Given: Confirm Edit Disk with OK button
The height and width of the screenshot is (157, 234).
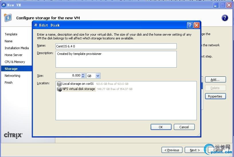Looking at the screenshot, I should pos(161,127).
